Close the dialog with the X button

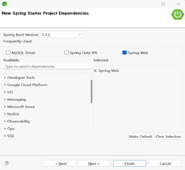179,4
